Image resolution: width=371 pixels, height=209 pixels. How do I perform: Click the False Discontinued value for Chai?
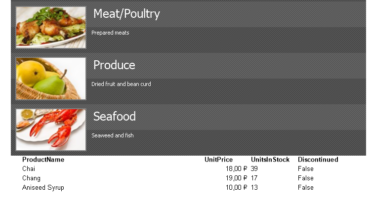(306, 169)
